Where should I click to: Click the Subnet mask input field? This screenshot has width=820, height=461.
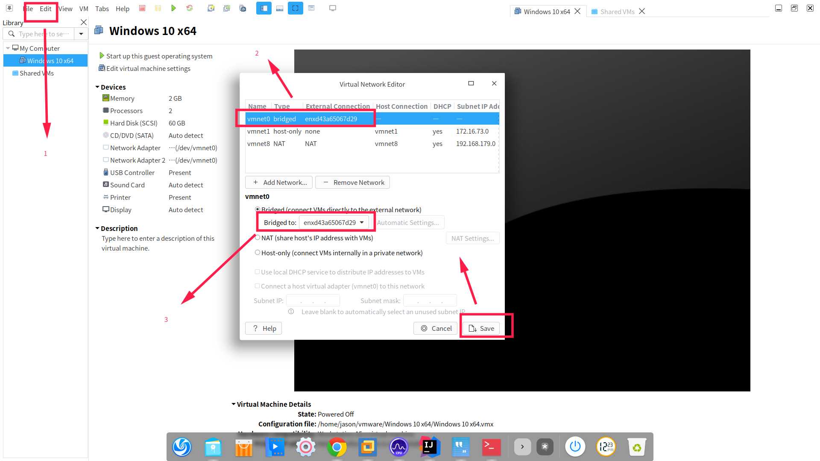click(430, 301)
